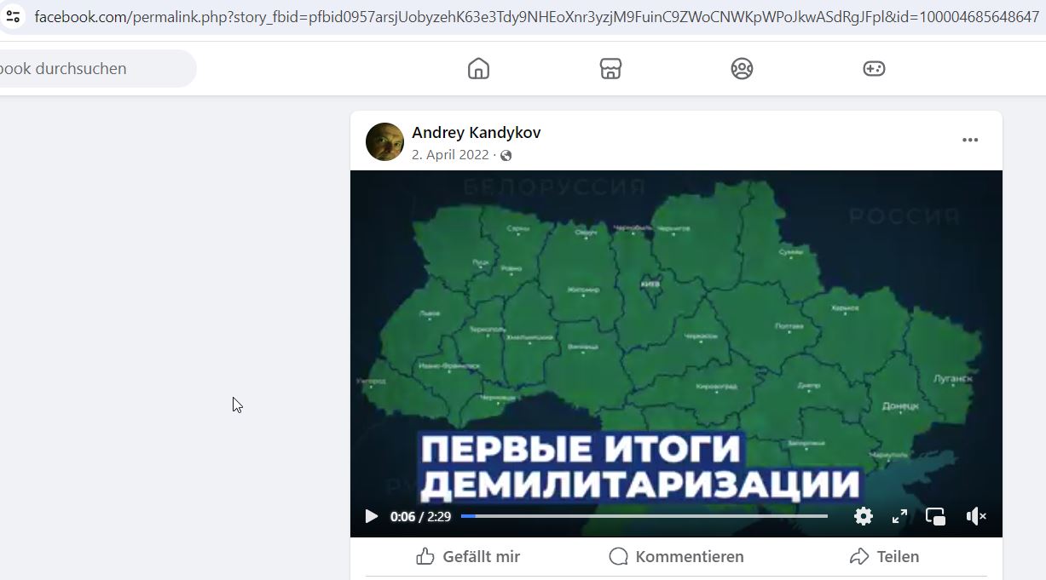Switch video to picture-in-picture mode

tap(935, 516)
